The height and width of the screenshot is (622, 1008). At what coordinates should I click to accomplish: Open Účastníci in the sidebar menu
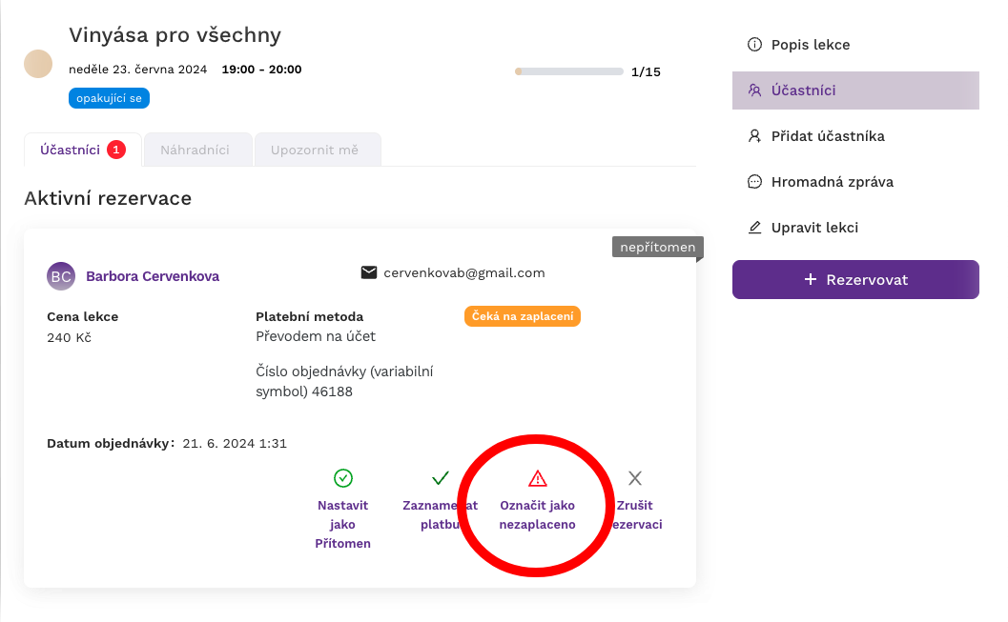coord(855,90)
